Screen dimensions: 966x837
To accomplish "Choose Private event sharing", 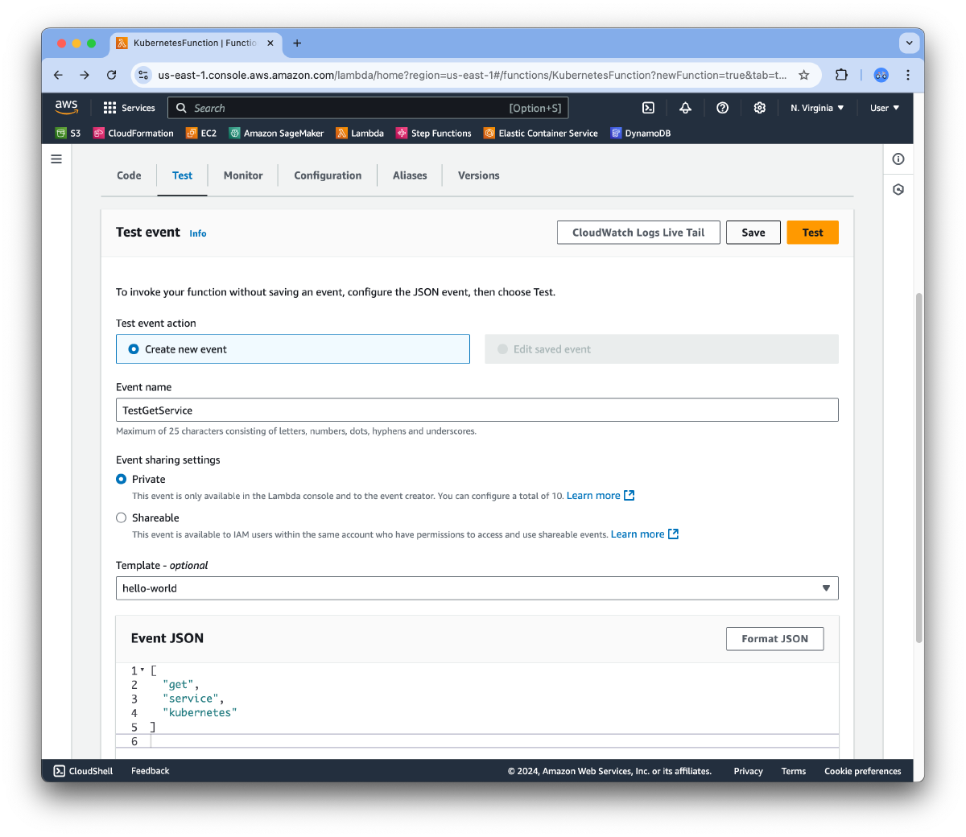I will [122, 479].
